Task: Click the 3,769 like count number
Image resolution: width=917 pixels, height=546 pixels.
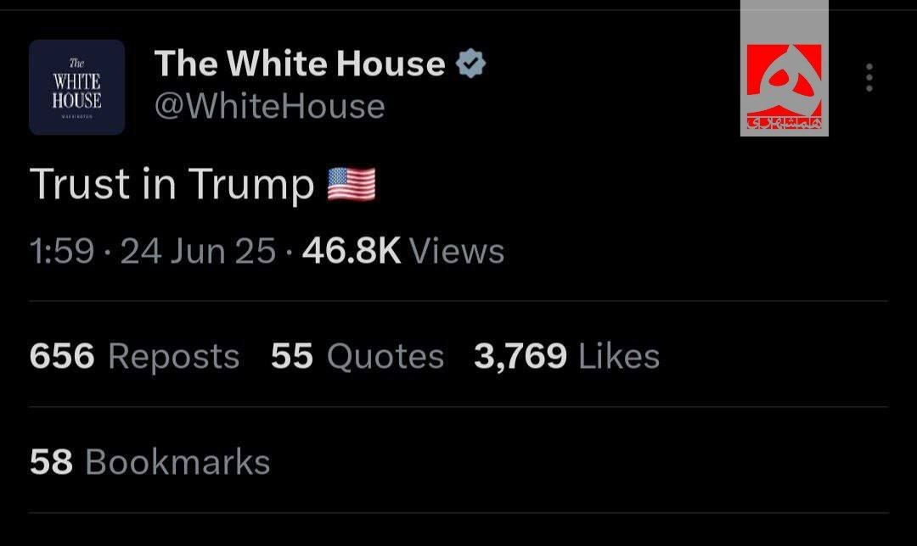Action: 520,356
